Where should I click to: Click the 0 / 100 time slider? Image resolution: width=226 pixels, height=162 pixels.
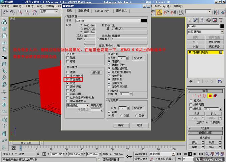click(x=26, y=143)
